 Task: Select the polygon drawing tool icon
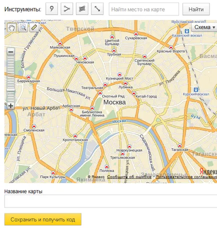[82, 9]
